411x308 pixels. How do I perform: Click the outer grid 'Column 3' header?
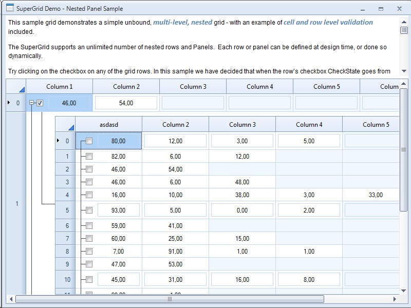click(193, 86)
